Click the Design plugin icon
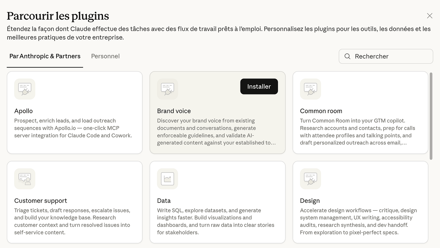The height and width of the screenshot is (248, 440). click(310, 179)
